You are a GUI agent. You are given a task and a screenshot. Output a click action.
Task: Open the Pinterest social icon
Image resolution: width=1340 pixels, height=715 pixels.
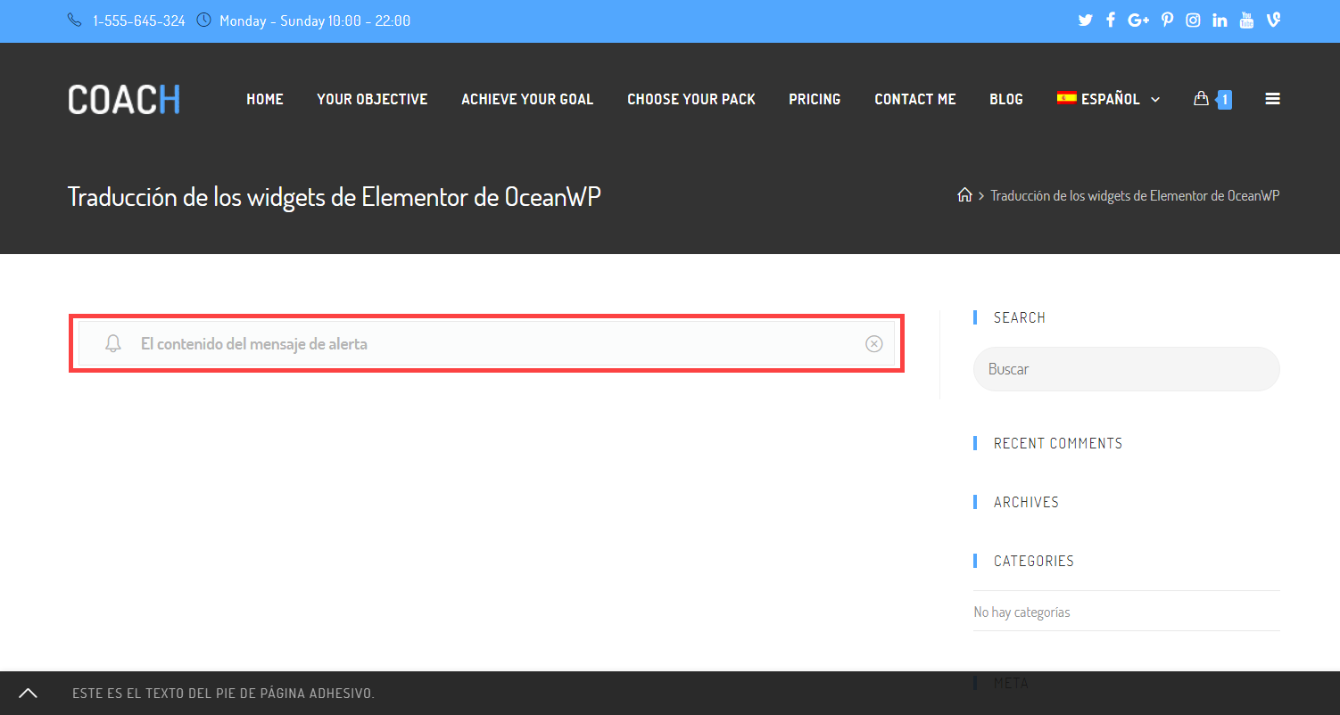[1167, 20]
